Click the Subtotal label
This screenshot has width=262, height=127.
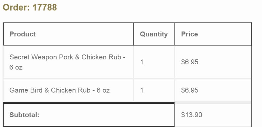(24, 115)
